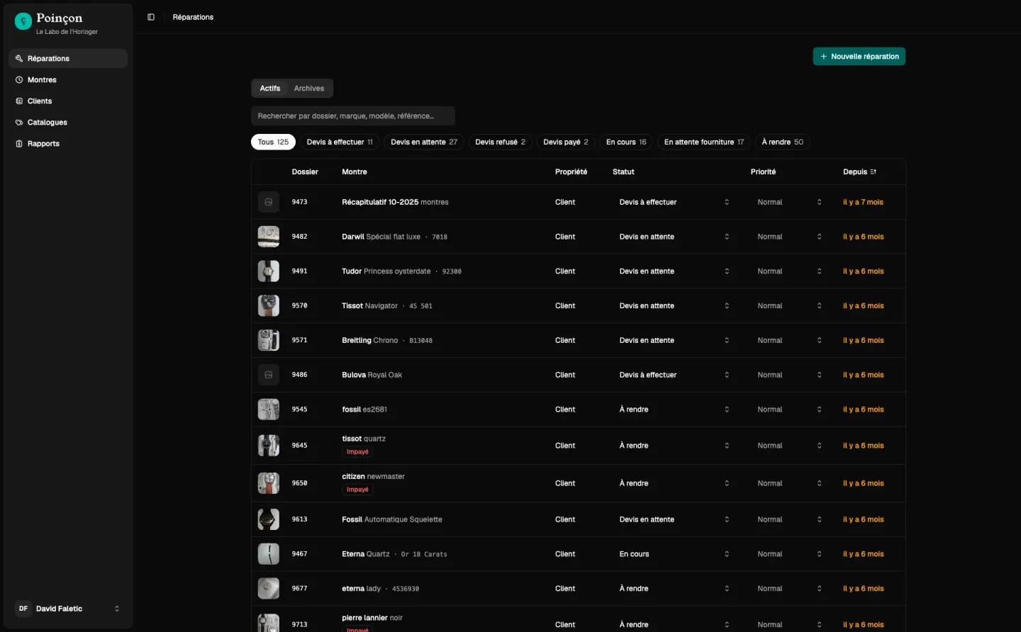Open the citizen newmaster thumbnail
Viewport: 1021px width, 632px height.
pos(269,483)
